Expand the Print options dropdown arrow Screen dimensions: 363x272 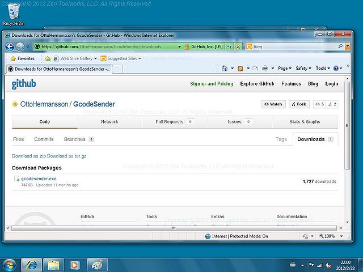click(x=273, y=68)
